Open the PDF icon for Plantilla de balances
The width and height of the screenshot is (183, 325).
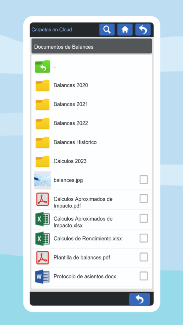coord(42,257)
